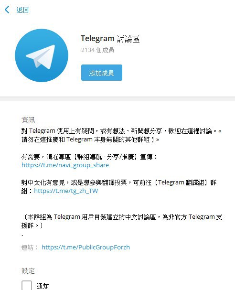Viewport: 235px width, 290px height.
Task: Select the 返回 back label
Action: pyautogui.click(x=22, y=10)
